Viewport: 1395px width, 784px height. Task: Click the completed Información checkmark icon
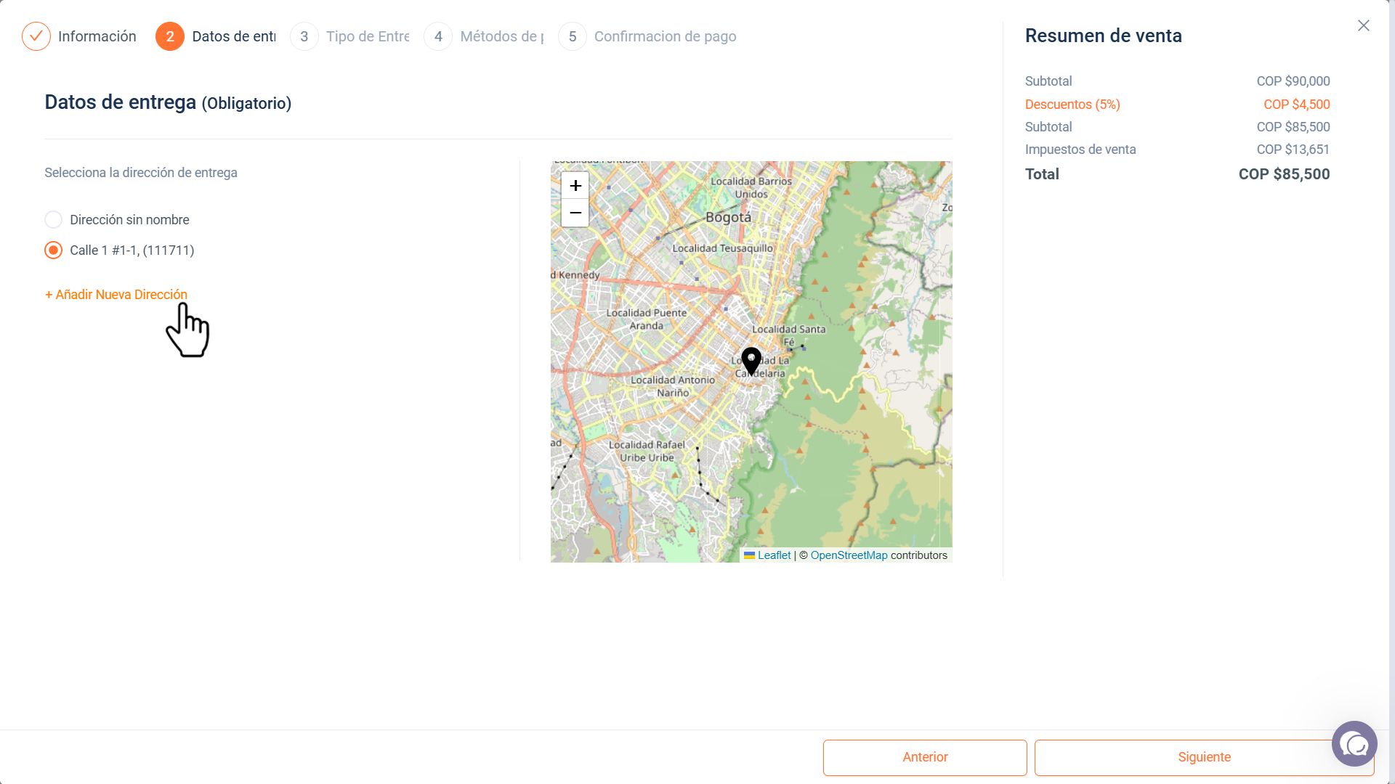click(36, 36)
